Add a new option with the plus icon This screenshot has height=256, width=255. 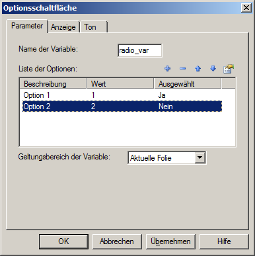click(x=168, y=69)
